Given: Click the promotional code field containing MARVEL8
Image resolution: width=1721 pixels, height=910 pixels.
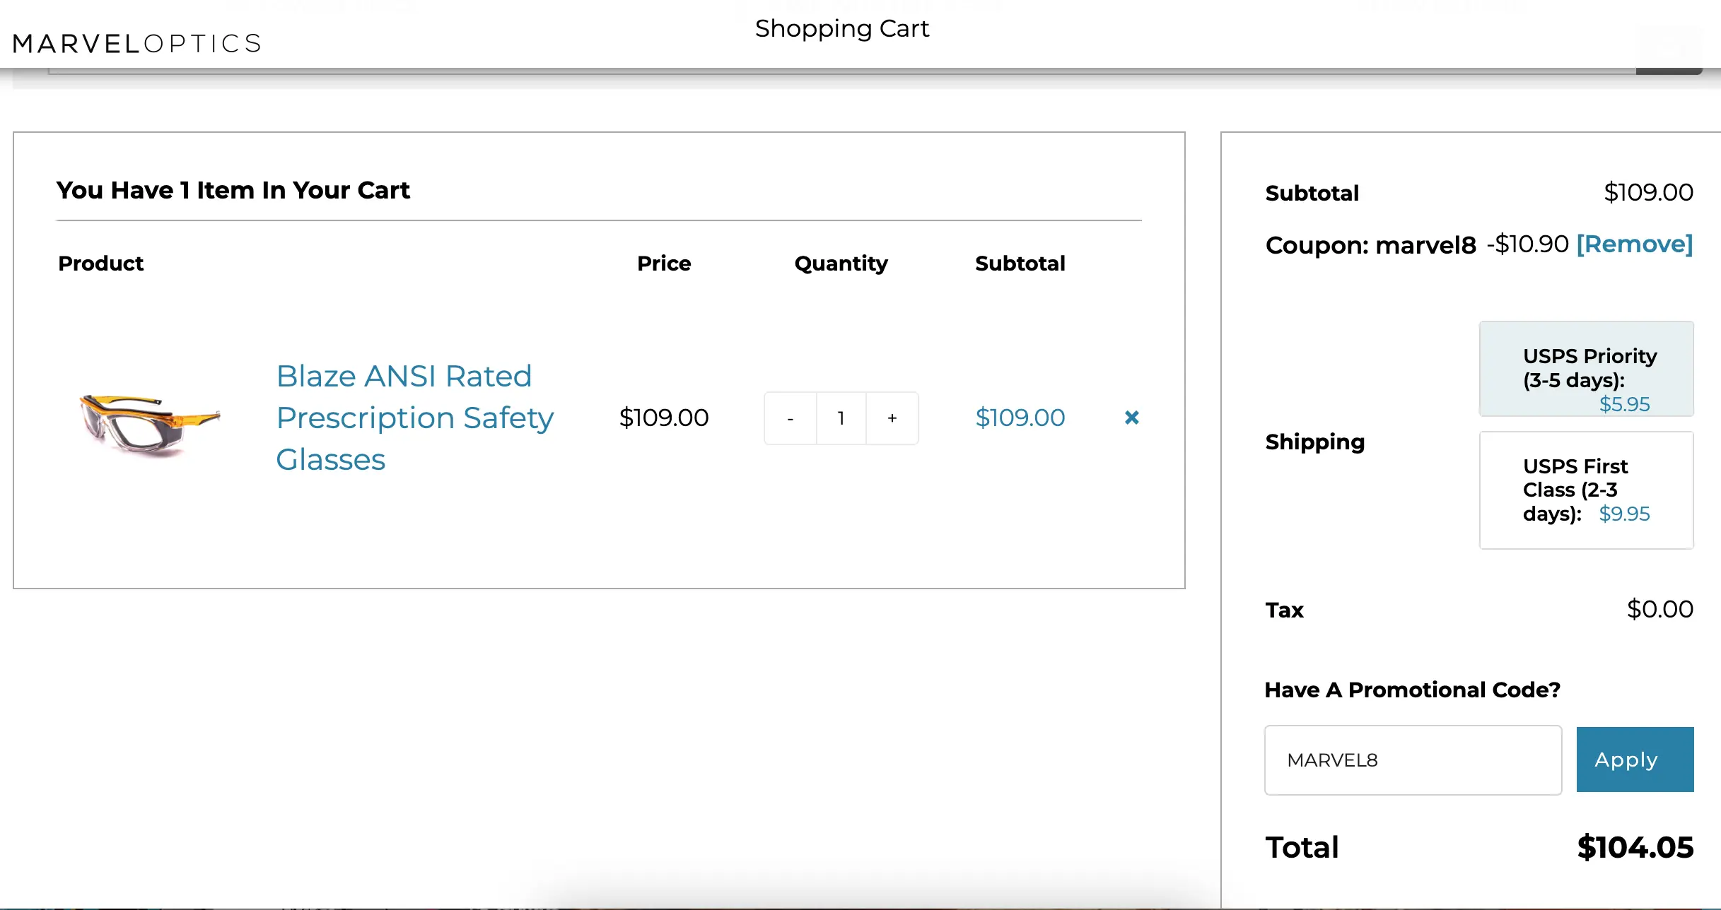Looking at the screenshot, I should (x=1412, y=760).
